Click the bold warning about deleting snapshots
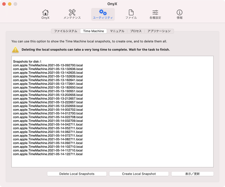The image size is (225, 187). (x=96, y=50)
